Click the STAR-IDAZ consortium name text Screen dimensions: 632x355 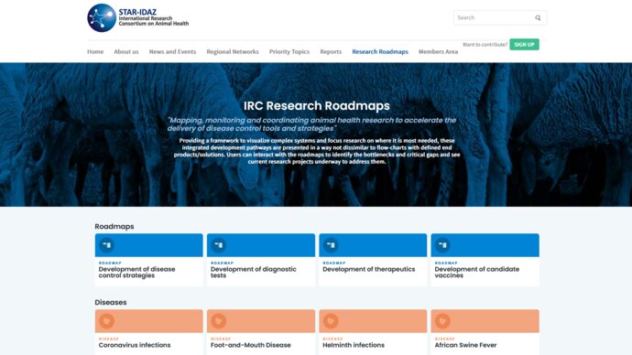tap(153, 17)
